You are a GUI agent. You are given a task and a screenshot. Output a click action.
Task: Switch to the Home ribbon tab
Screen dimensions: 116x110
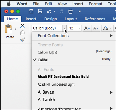(12, 19)
